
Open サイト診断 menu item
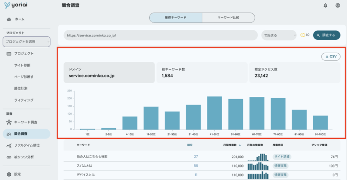22,65
